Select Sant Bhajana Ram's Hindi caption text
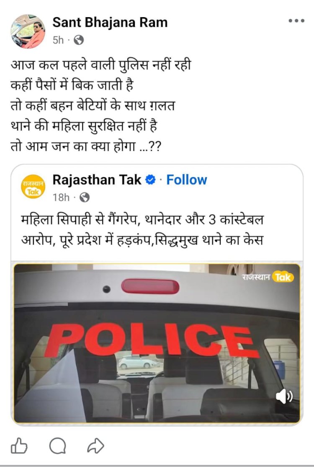The height and width of the screenshot is (467, 314). pyautogui.click(x=100, y=106)
